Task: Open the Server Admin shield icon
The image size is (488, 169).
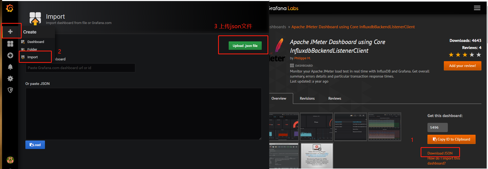Action: [x=10, y=90]
